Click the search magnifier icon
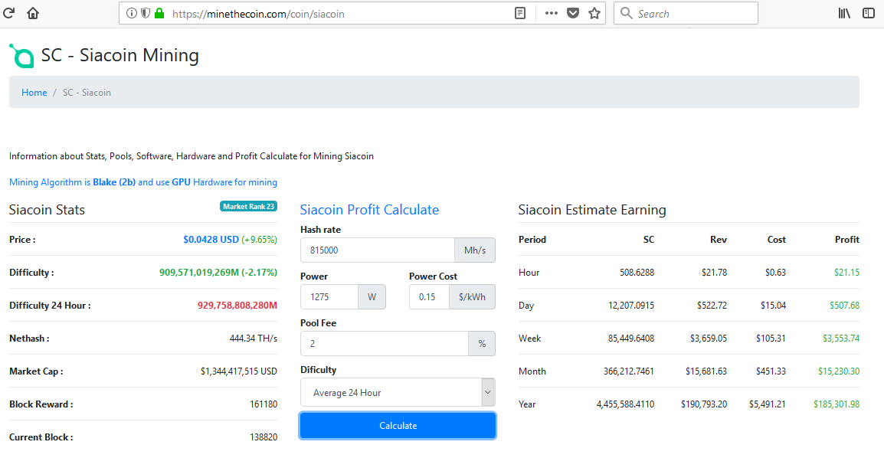The width and height of the screenshot is (884, 458). (627, 13)
